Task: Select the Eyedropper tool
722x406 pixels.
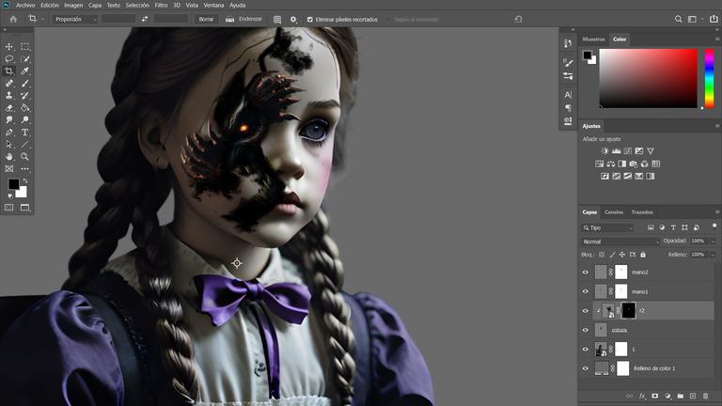Action: [24, 70]
